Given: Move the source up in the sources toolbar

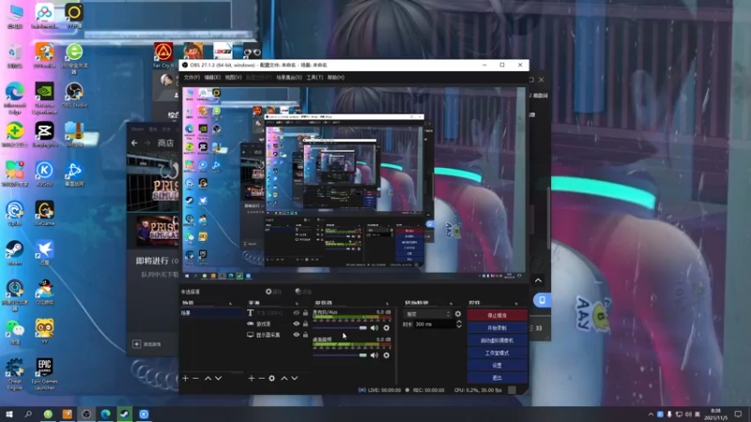Looking at the screenshot, I should (x=284, y=379).
